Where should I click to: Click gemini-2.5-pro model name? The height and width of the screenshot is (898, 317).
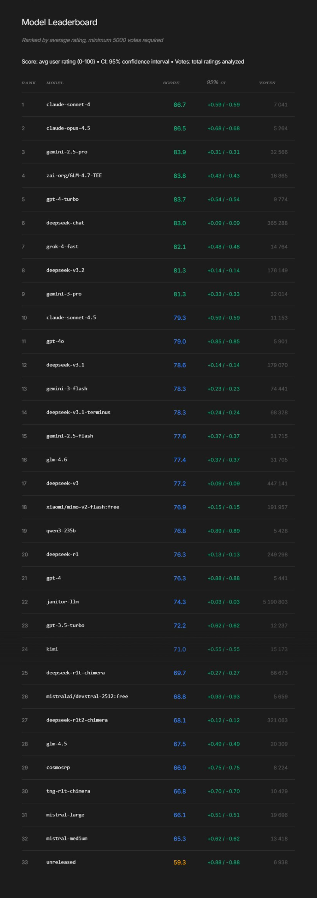pyautogui.click(x=67, y=152)
